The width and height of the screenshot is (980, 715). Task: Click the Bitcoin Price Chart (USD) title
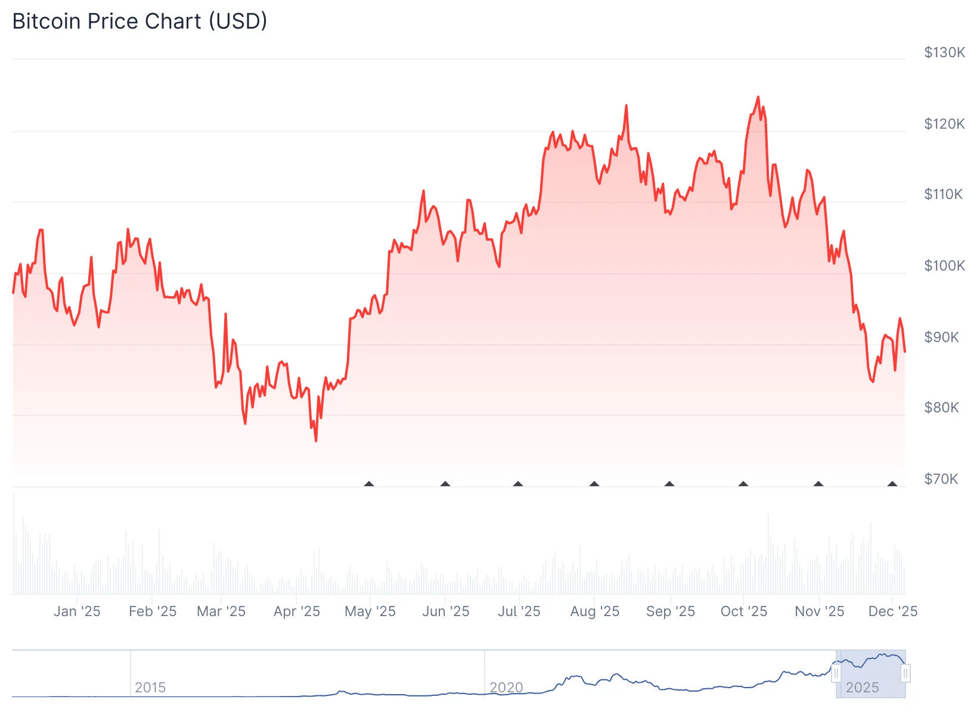point(139,21)
